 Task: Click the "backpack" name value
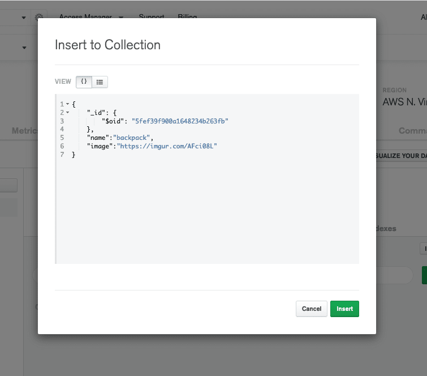132,138
